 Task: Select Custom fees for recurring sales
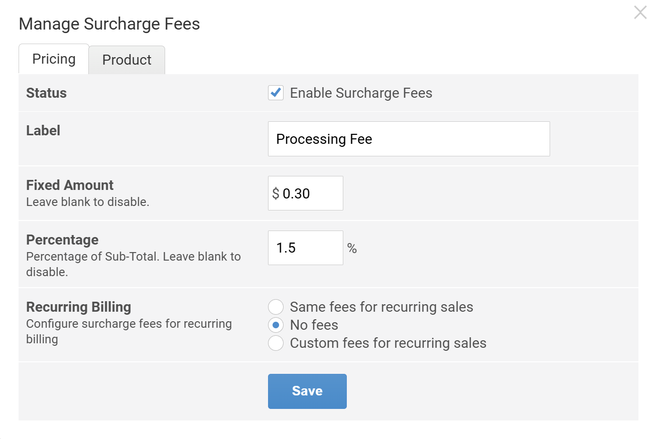click(x=276, y=343)
